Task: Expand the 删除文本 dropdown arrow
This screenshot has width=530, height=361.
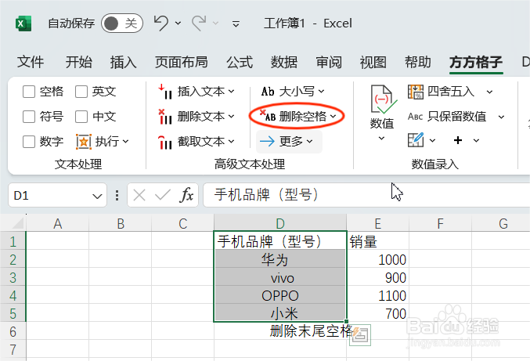Action: (231, 116)
